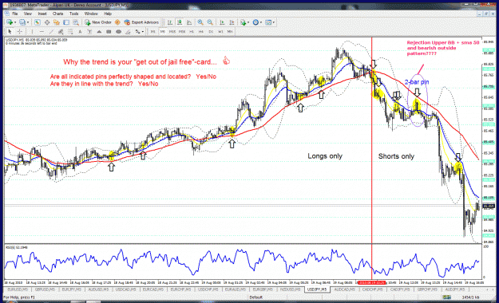Select the Trendline drawing tool

51,31
